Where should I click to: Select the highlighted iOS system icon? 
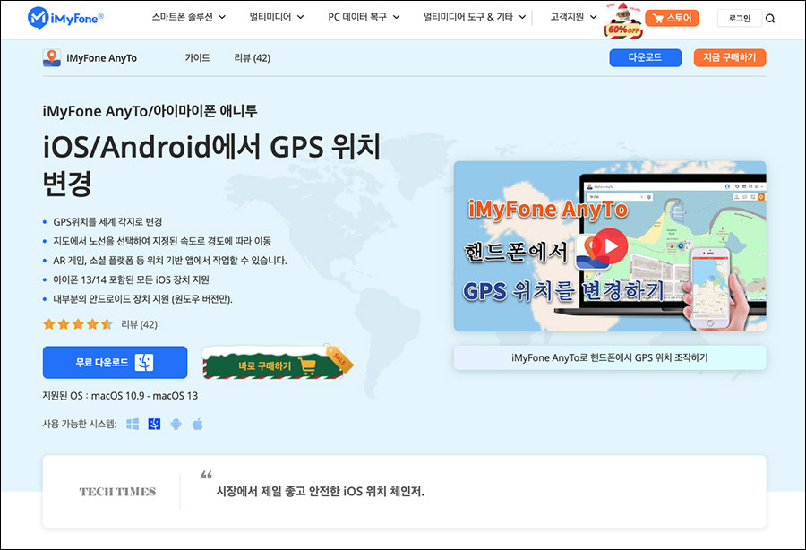(154, 424)
